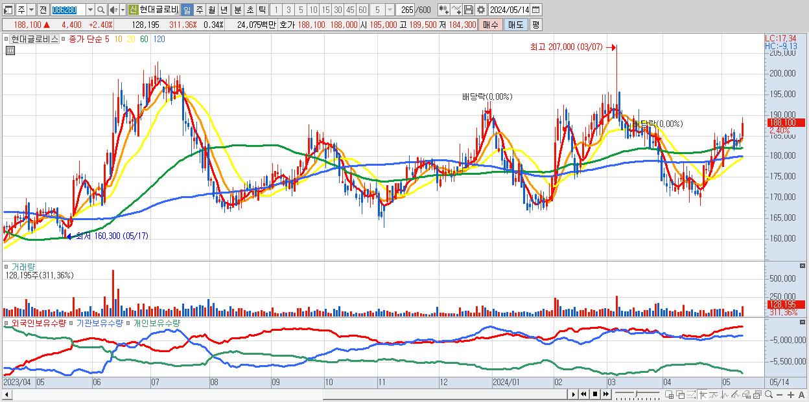Image resolution: width=809 pixels, height=402 pixels.
Task: Choose the 30 interval button
Action: (x=338, y=10)
